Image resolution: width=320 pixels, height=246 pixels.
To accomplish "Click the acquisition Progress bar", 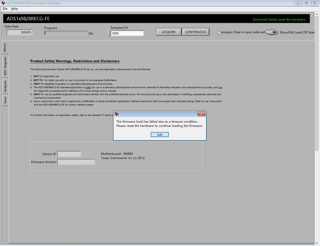I will click(x=66, y=33).
